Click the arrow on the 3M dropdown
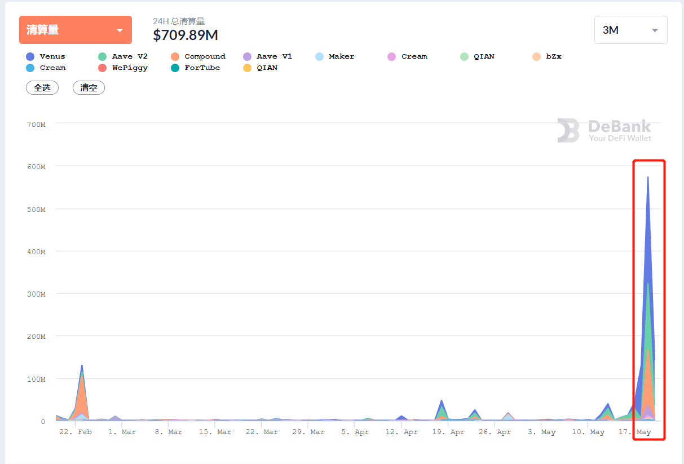The width and height of the screenshot is (684, 464). (x=655, y=30)
